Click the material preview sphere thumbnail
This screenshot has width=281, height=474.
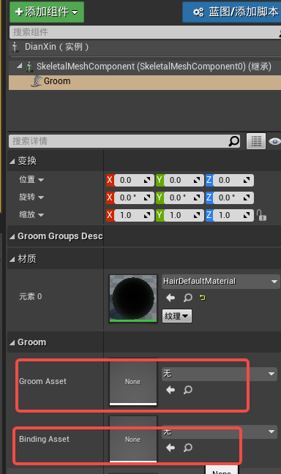(133, 298)
